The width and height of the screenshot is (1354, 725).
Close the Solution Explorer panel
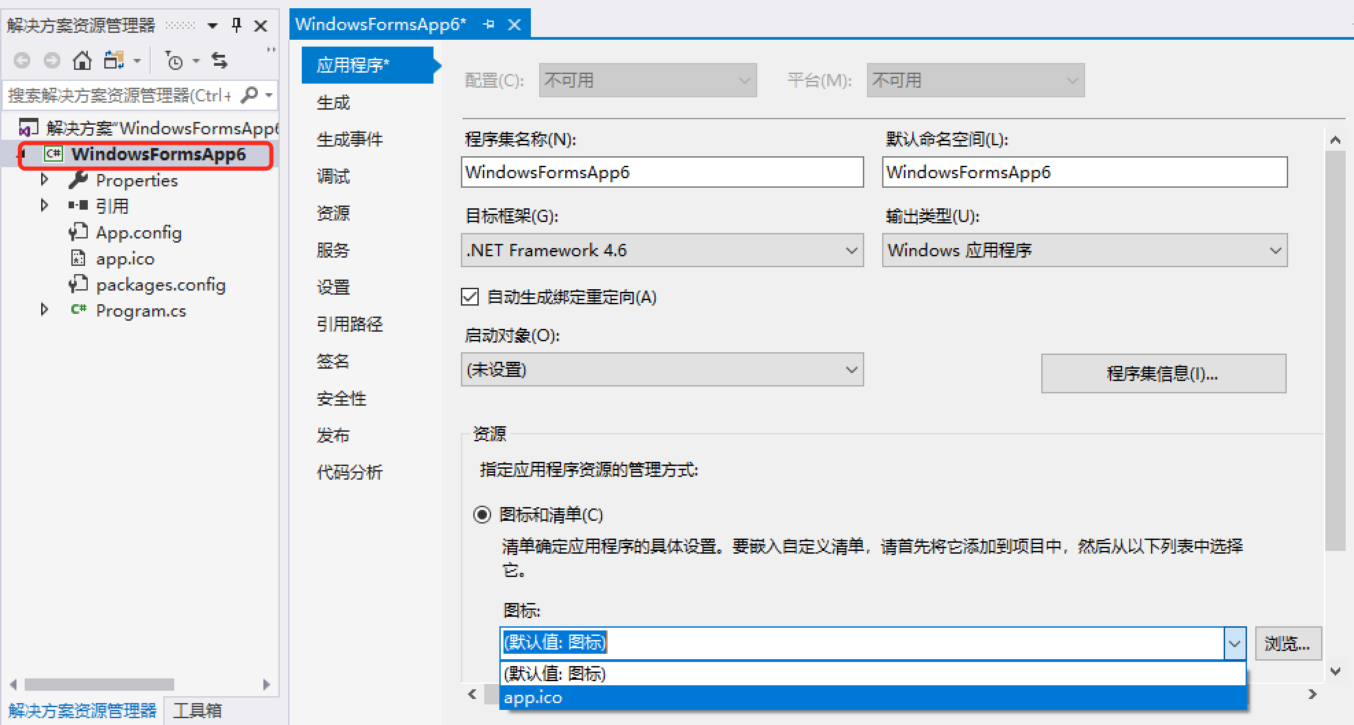coord(261,26)
